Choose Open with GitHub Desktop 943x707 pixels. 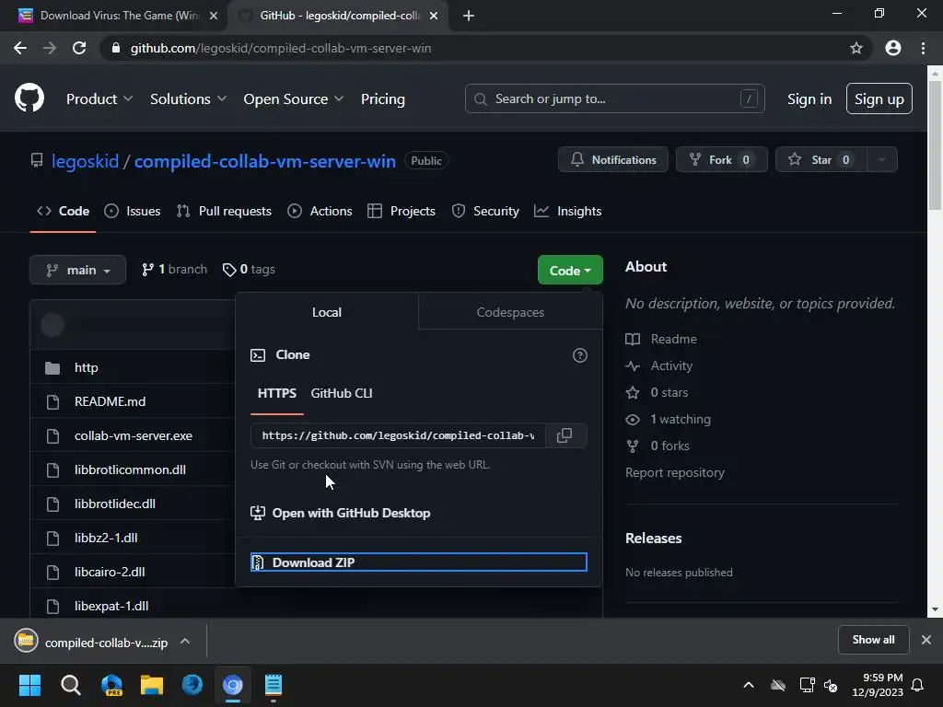341,513
